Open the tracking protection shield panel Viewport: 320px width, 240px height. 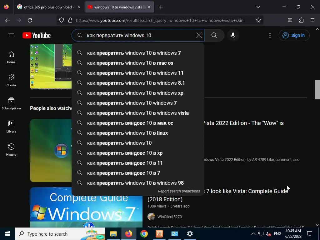point(62,20)
